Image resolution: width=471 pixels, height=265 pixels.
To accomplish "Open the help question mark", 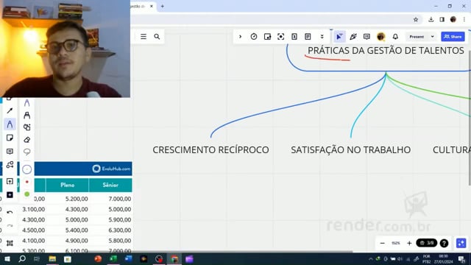I will pos(444,243).
